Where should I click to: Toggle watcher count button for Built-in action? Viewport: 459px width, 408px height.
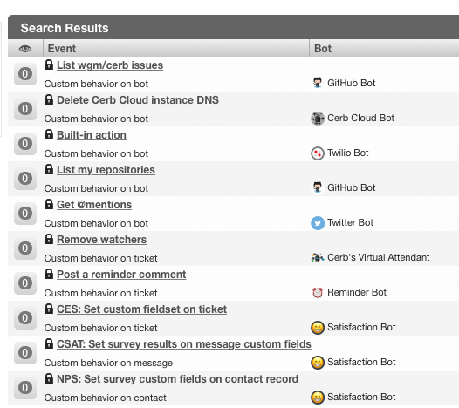[25, 144]
